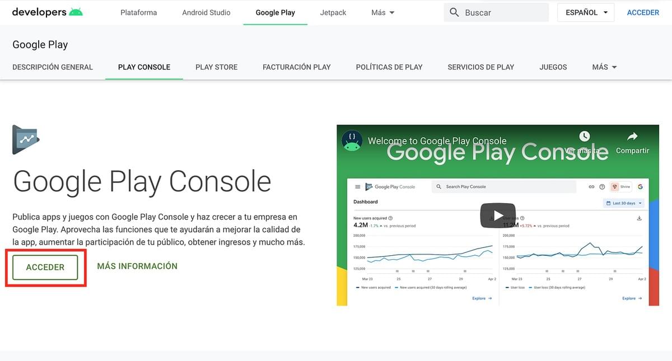Expand the MÁS dropdown after JUEGOS
Image resolution: width=672 pixels, height=361 pixels.
point(604,67)
